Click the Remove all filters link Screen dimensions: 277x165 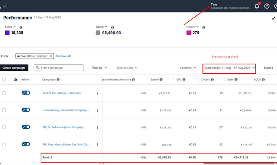tap(64, 56)
